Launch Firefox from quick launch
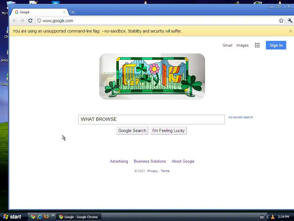 (46, 216)
